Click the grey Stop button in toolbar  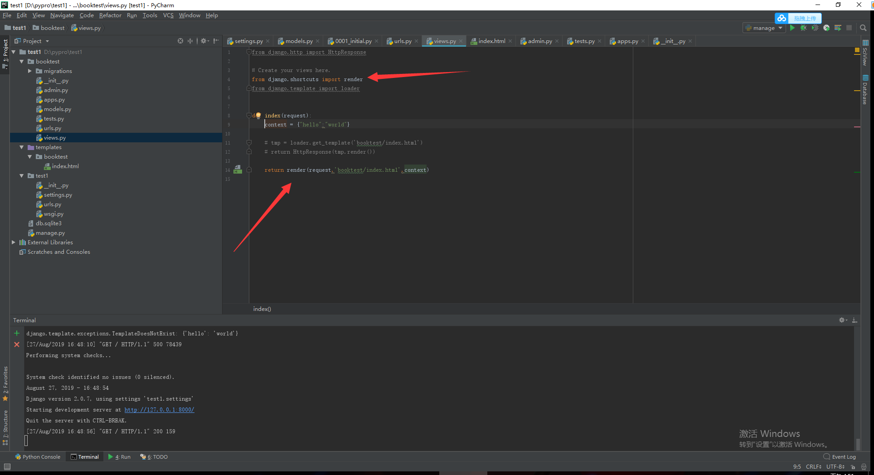849,28
